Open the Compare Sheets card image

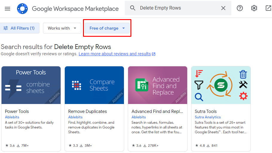94,85
